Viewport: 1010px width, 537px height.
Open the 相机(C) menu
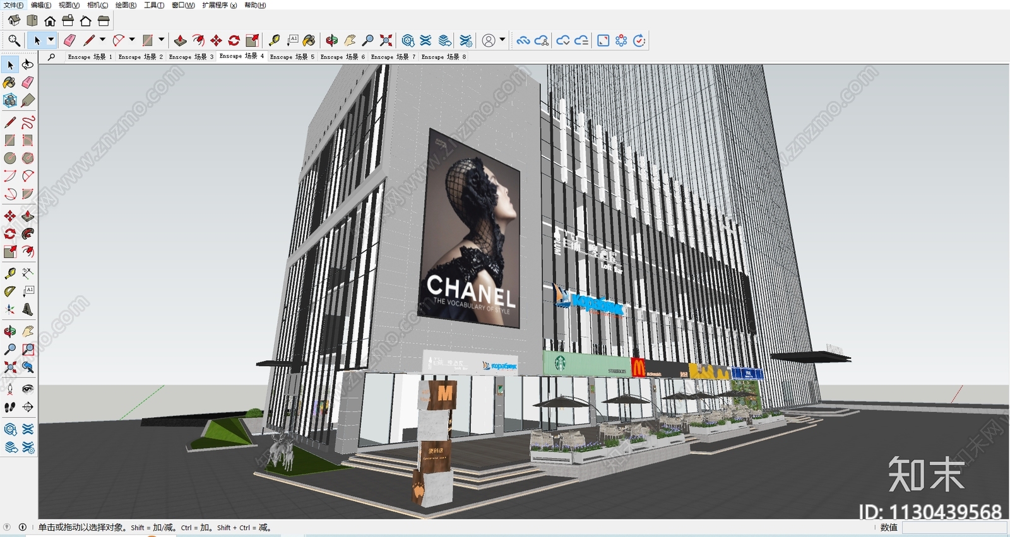click(97, 5)
